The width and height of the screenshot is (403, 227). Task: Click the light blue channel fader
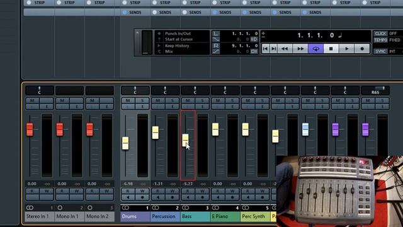click(x=305, y=129)
